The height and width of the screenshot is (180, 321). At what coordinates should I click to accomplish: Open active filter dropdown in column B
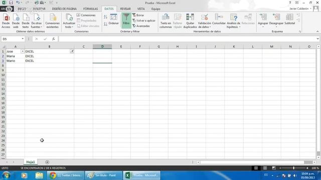72,51
